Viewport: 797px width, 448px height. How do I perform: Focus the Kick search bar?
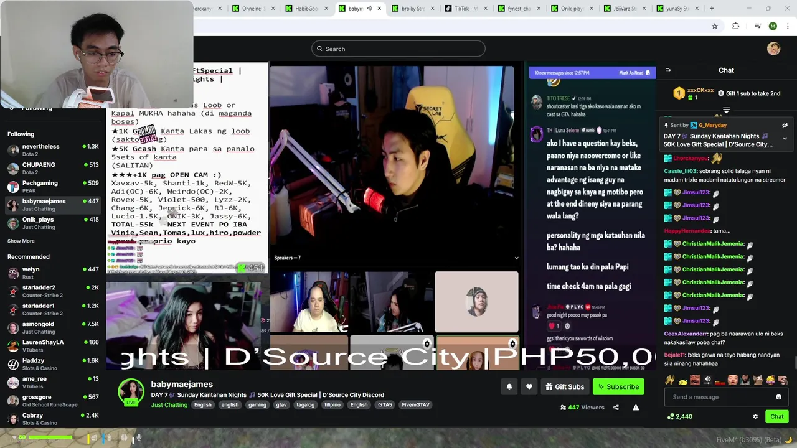tap(398, 49)
